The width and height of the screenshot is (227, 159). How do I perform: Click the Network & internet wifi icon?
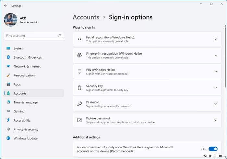8,66
